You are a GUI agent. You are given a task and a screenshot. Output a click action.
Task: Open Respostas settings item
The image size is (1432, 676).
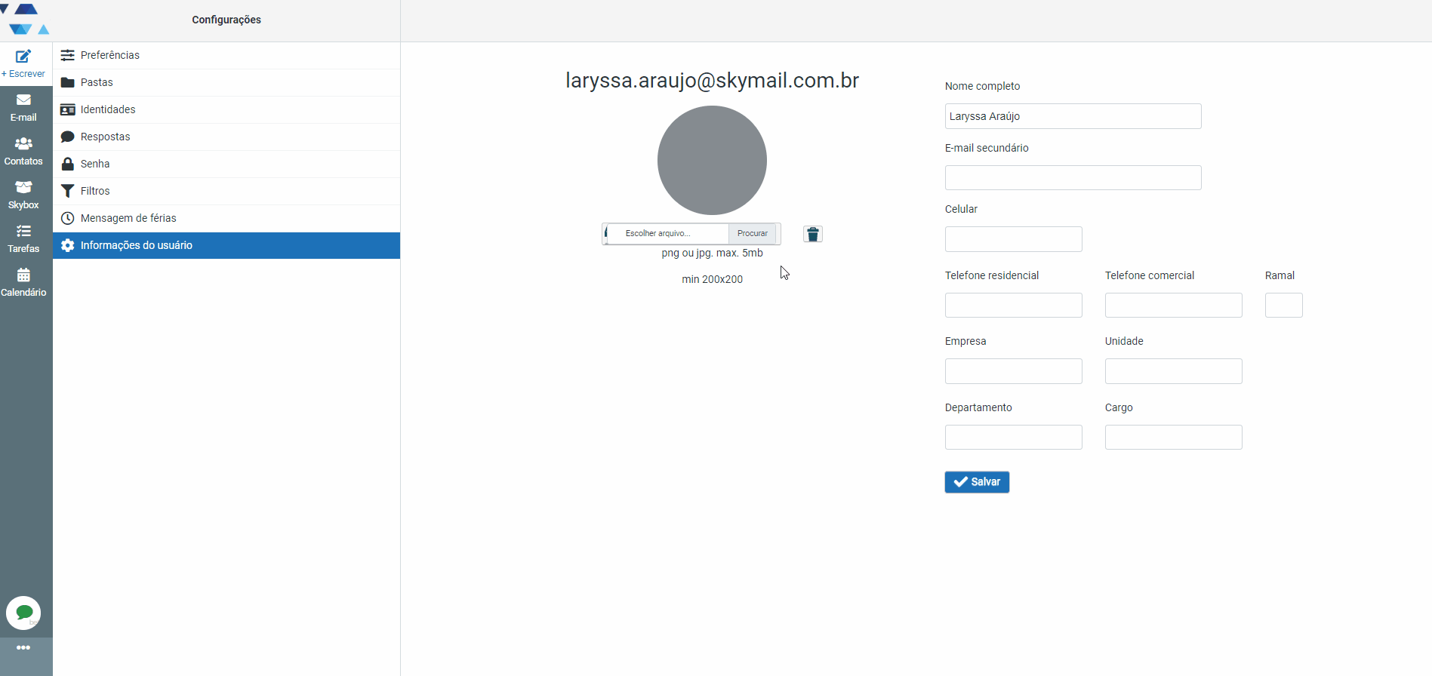click(x=226, y=137)
